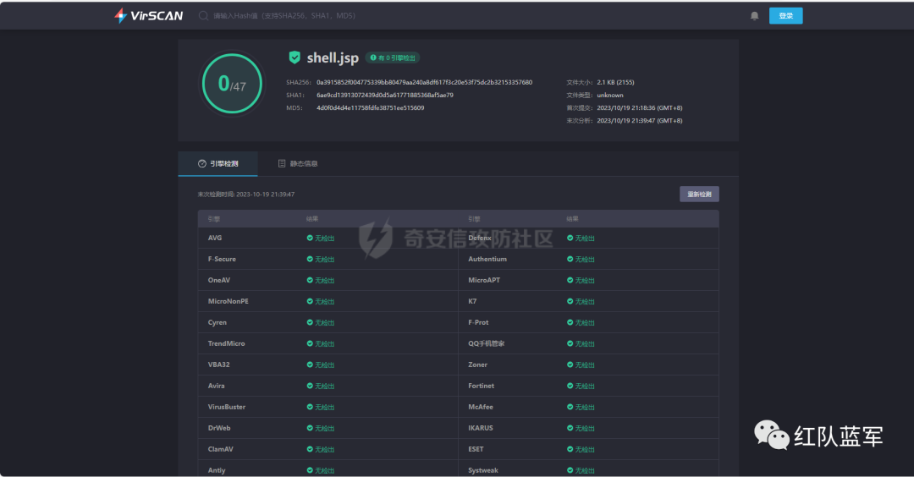Image resolution: width=914 pixels, height=477 pixels.
Task: Click the Authentium engine name
Action: 487,259
